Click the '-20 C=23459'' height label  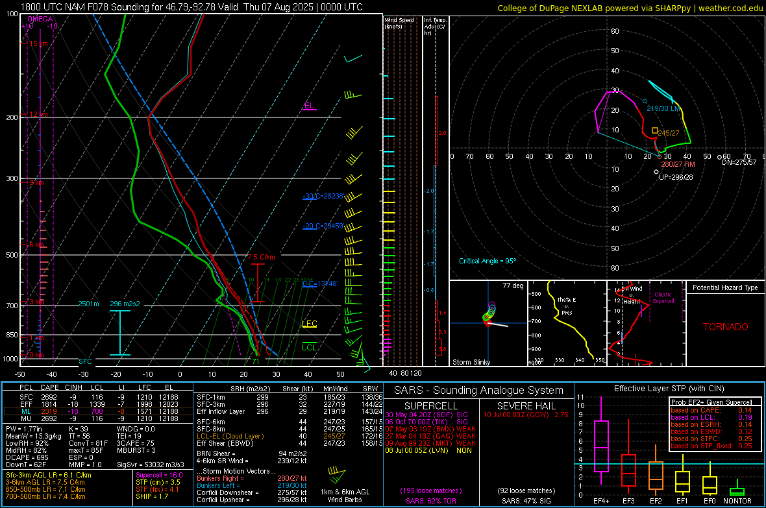[323, 226]
